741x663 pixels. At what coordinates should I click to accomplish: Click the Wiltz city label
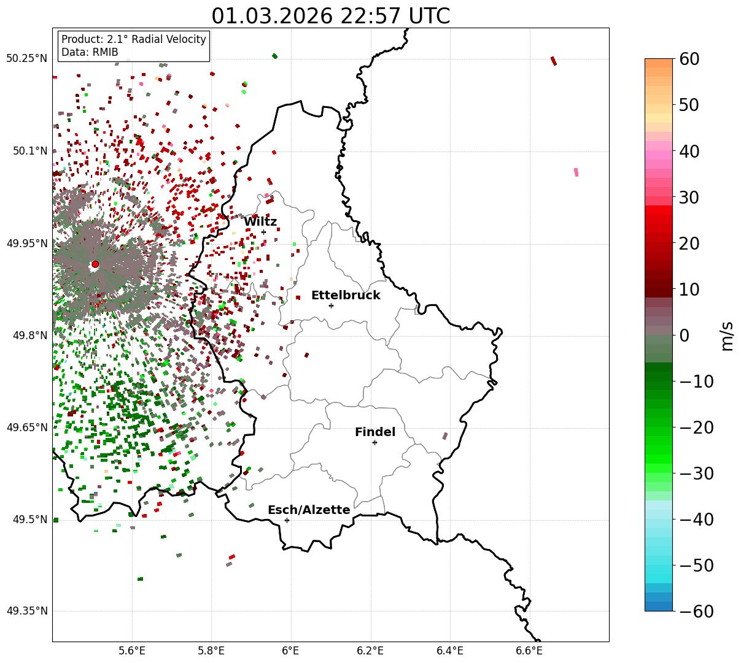(x=260, y=222)
